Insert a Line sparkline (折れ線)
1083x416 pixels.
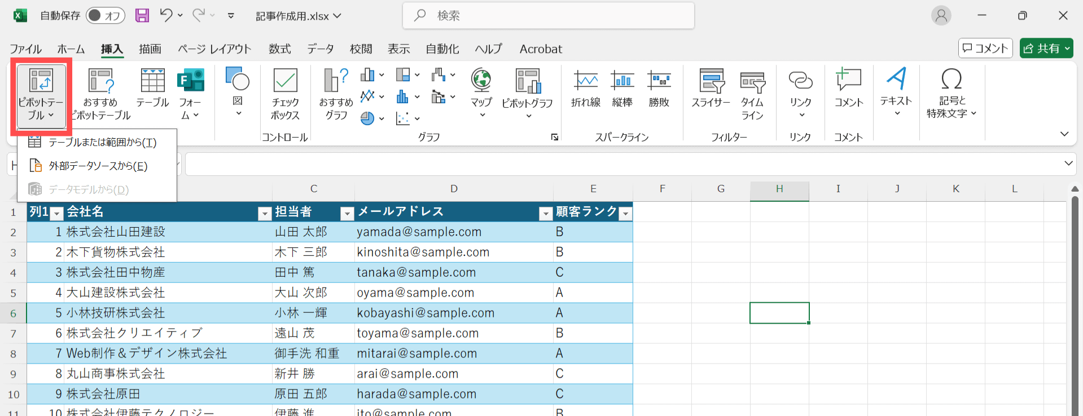point(586,88)
